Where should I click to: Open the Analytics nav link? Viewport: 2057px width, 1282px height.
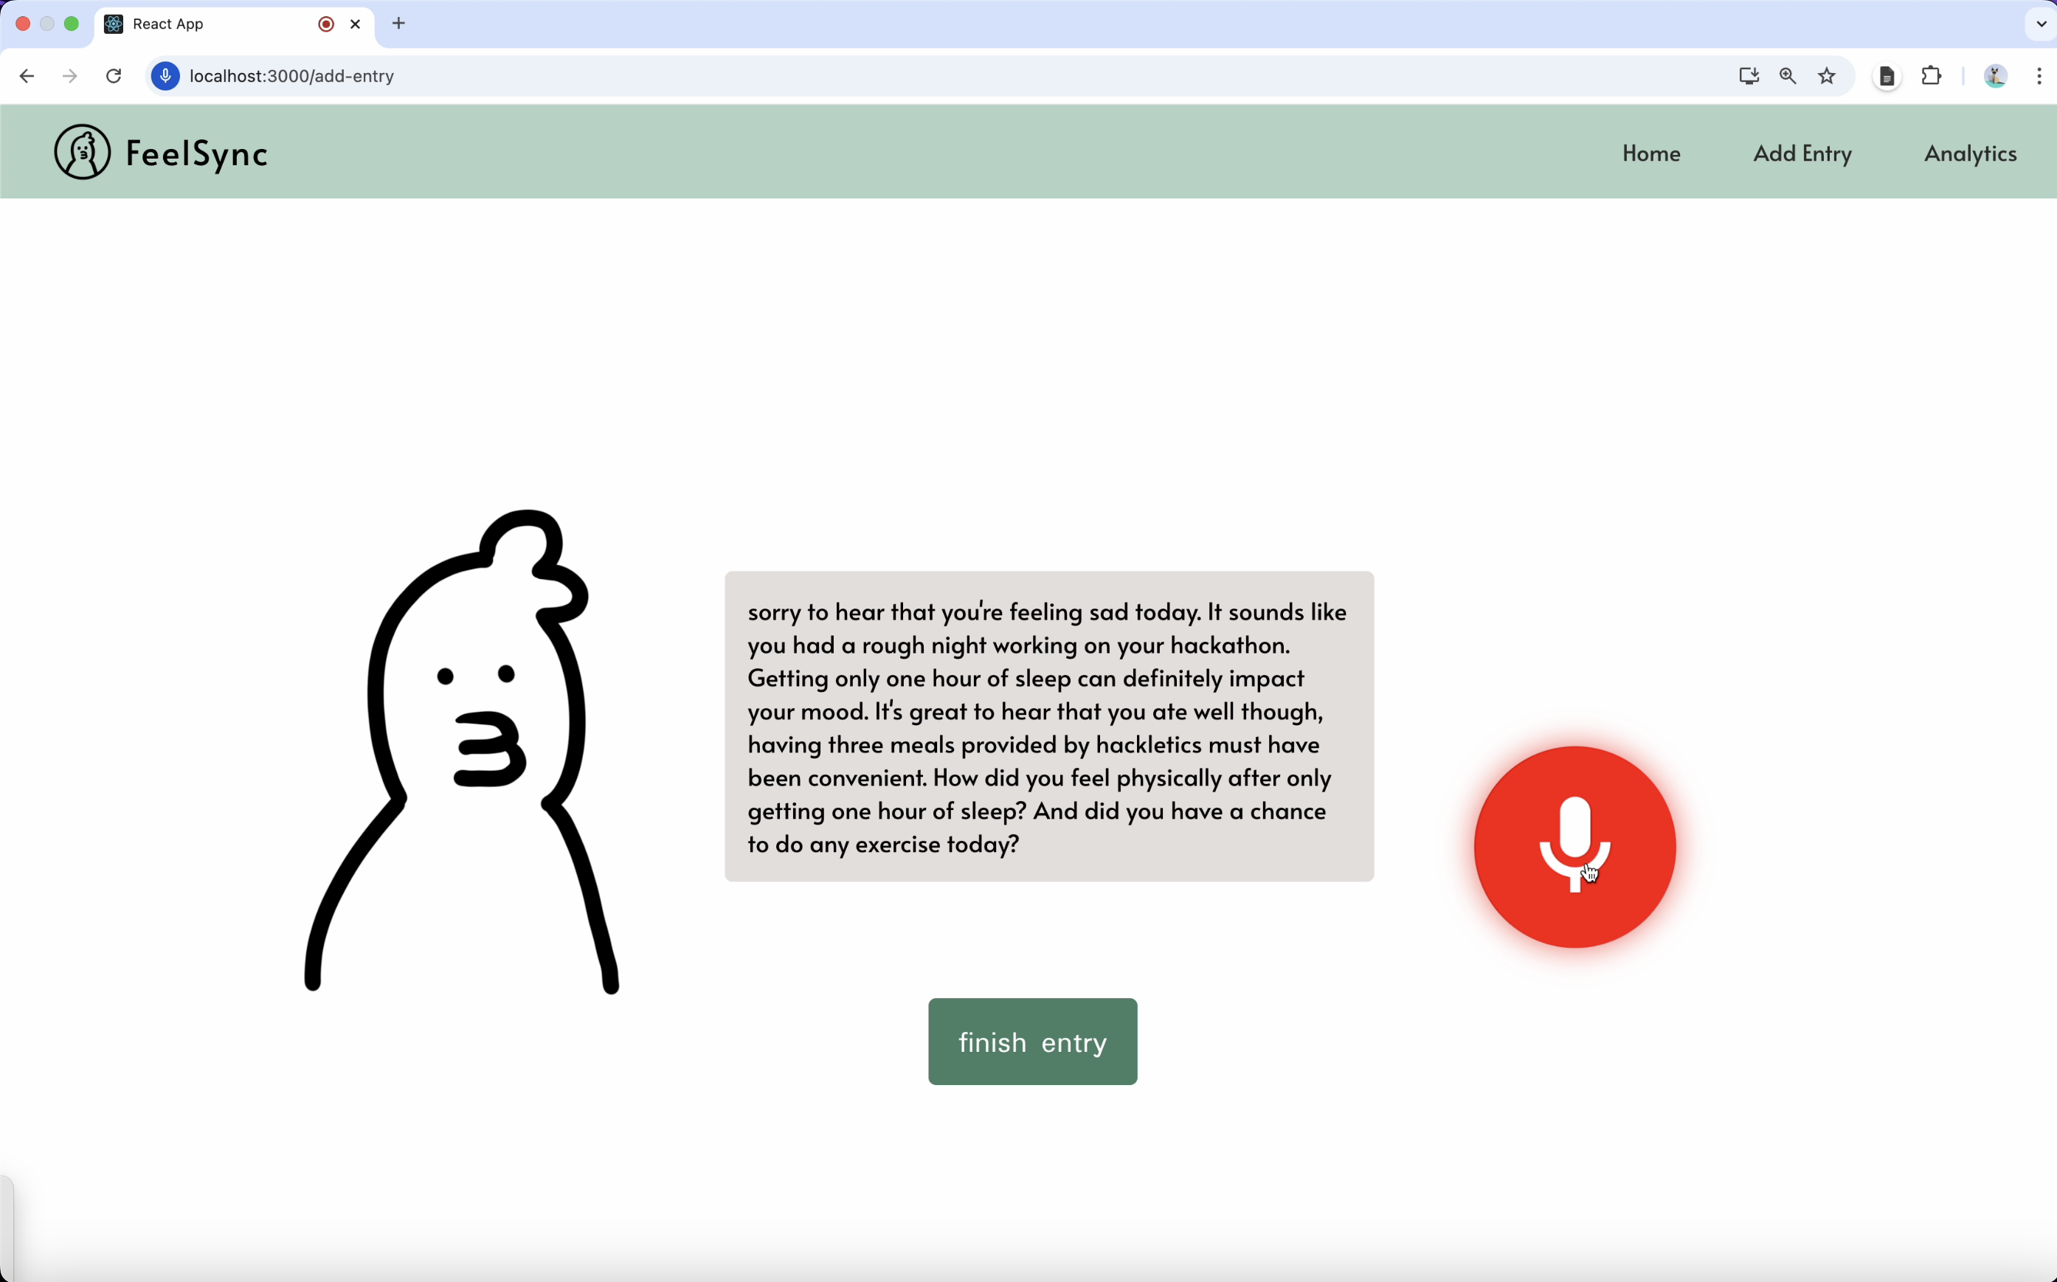point(1970,153)
